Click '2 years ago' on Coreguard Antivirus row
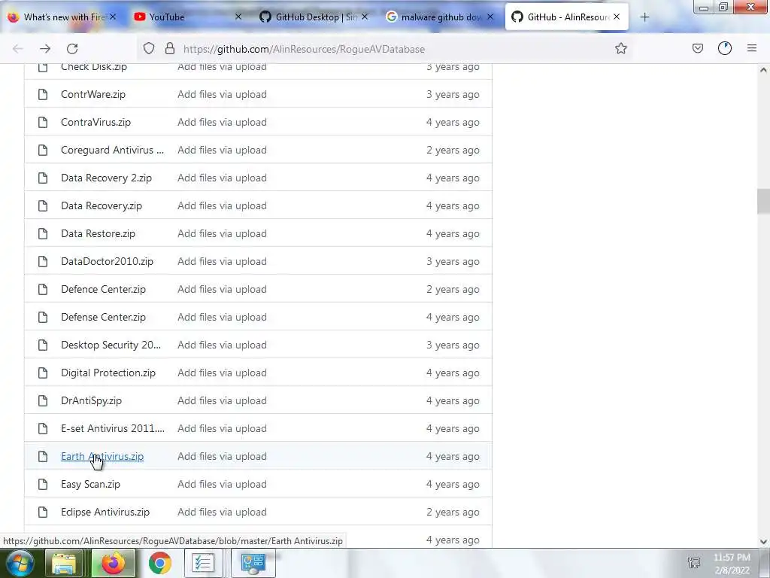This screenshot has height=578, width=770. (x=453, y=151)
